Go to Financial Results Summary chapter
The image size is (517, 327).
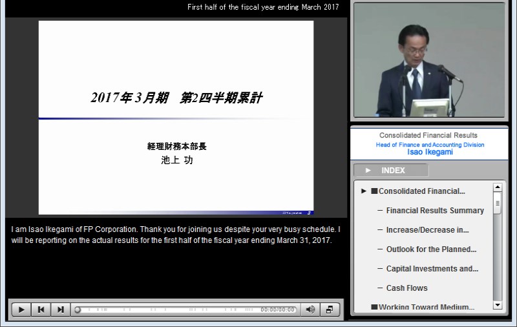pos(434,210)
